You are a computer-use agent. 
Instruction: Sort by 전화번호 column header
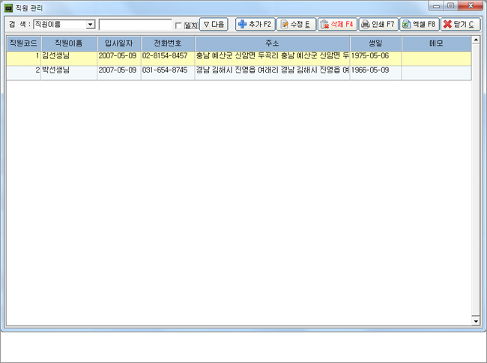pyautogui.click(x=168, y=43)
